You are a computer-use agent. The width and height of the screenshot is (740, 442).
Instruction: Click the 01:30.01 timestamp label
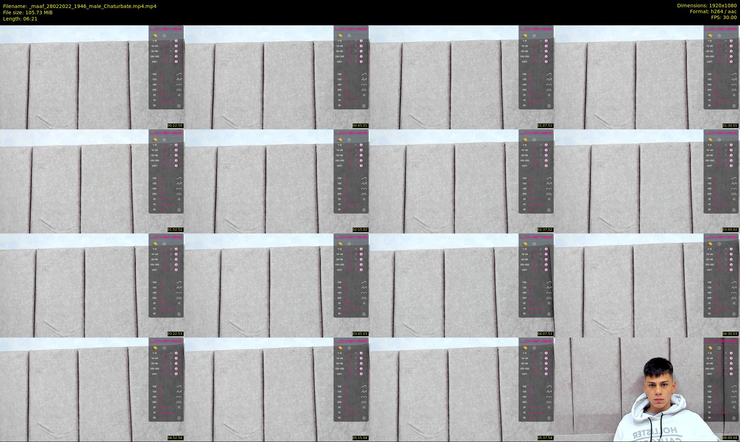point(730,126)
